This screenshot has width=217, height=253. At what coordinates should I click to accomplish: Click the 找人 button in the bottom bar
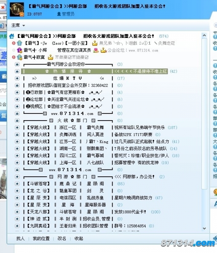tap(20, 238)
